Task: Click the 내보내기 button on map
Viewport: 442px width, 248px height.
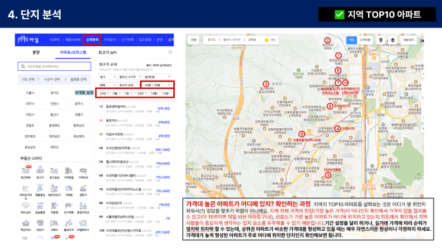Action: [x=408, y=40]
